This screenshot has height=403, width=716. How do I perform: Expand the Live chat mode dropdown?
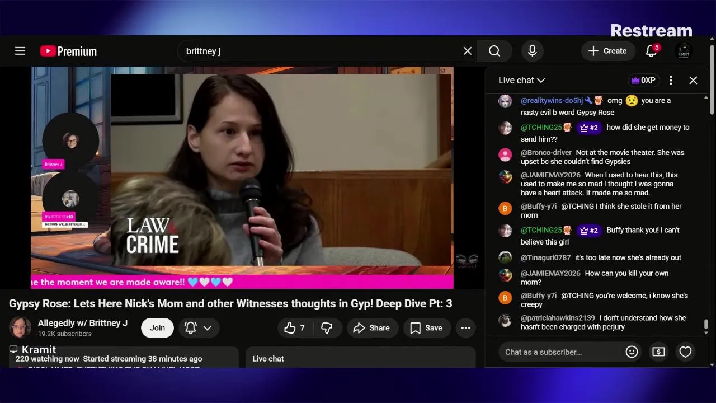(x=521, y=80)
